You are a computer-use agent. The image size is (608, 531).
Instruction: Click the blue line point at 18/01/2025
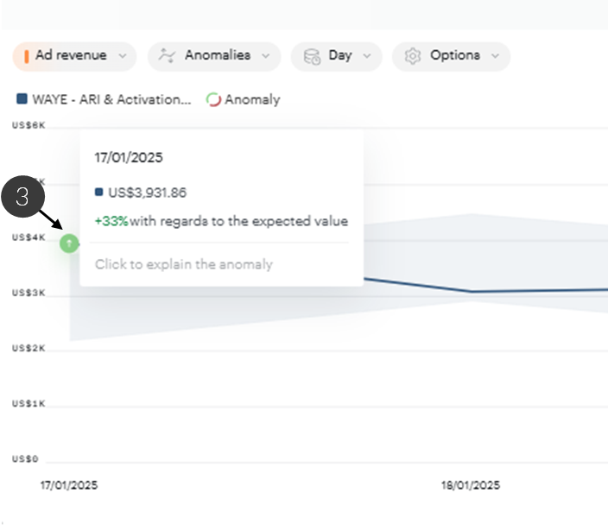[472, 291]
